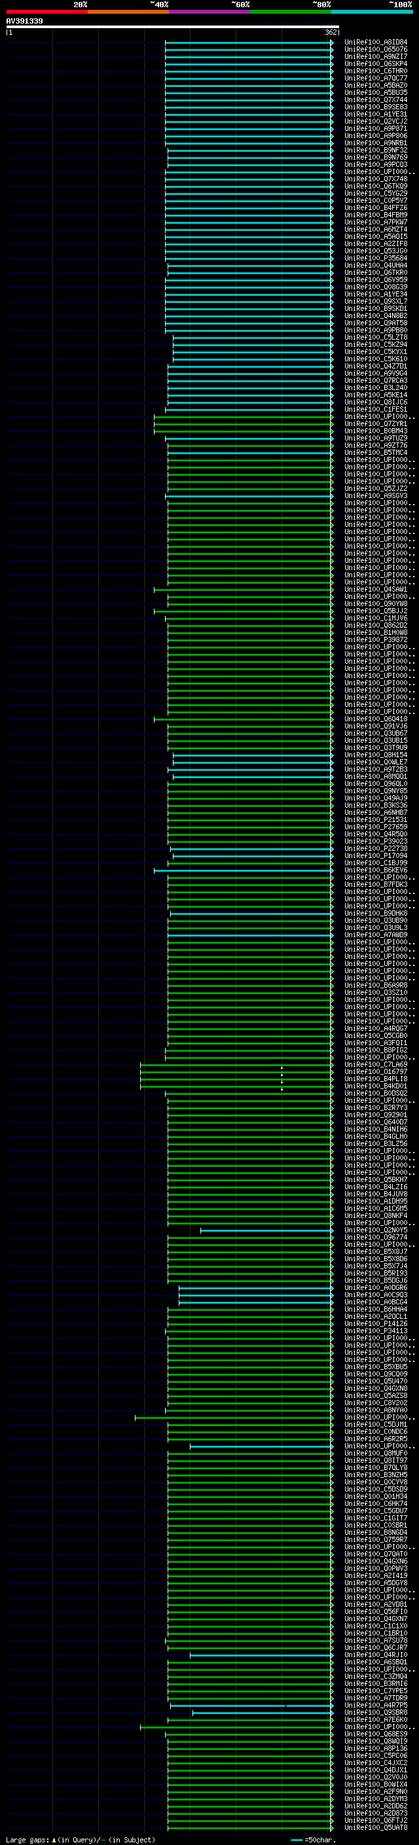The width and height of the screenshot is (419, 1845).
Task: Select the UniRef100_B8PIG2 label
Action: (376, 1050)
